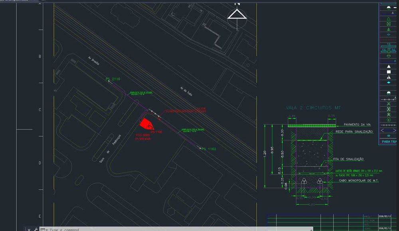Screen dimensions: 399x231
Task: Select the 'VALA 2 CIRCUITOS MT' title
Action: [313, 108]
